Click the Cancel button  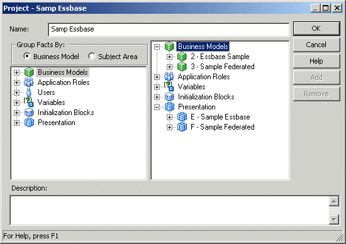pyautogui.click(x=316, y=45)
